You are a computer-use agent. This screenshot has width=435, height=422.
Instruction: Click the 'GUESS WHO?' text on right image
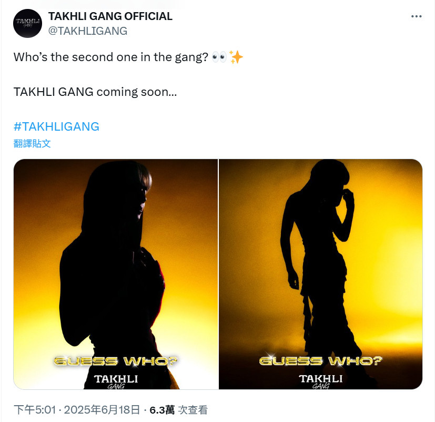pos(320,361)
